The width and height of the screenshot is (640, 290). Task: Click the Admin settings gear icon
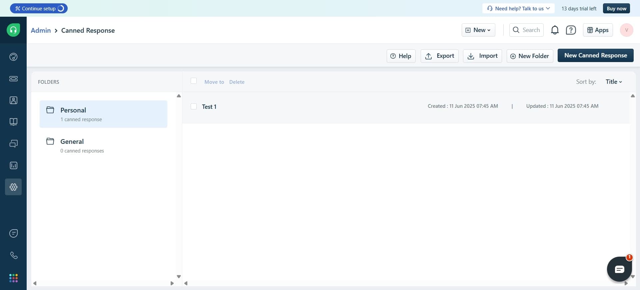[13, 187]
